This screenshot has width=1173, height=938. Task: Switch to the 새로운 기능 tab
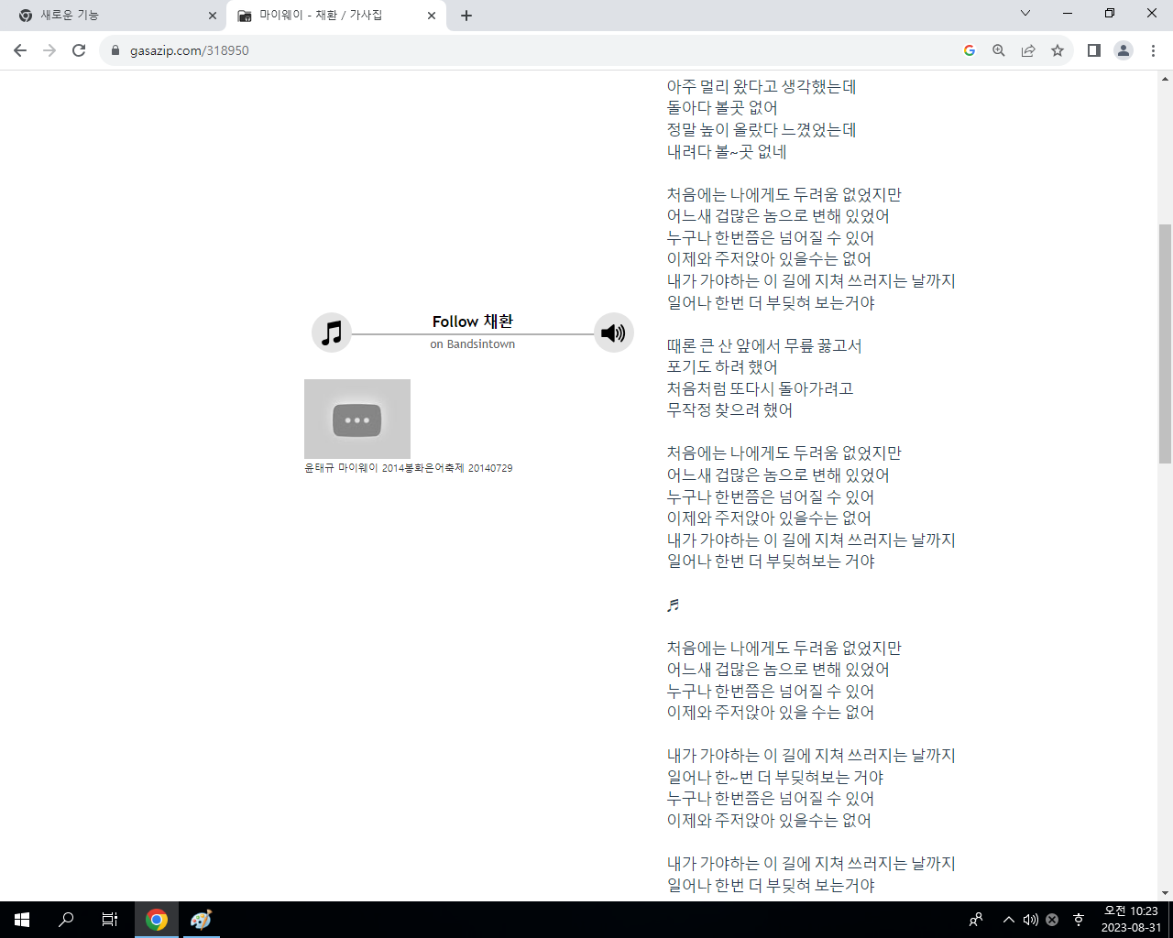(112, 16)
